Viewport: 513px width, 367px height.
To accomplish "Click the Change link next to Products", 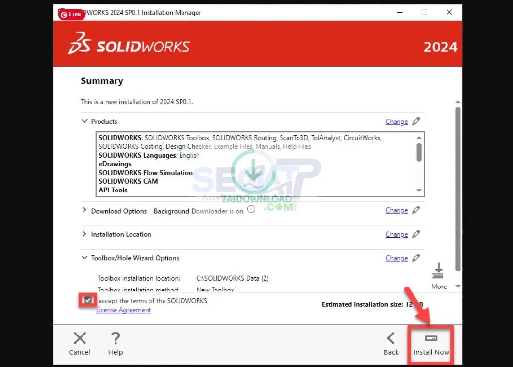I will tap(397, 121).
